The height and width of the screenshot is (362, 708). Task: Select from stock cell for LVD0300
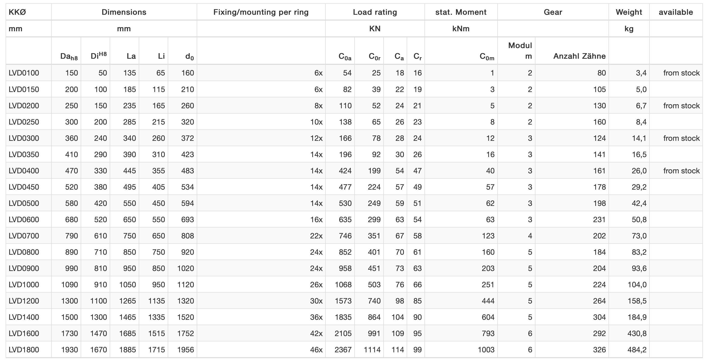coord(681,138)
